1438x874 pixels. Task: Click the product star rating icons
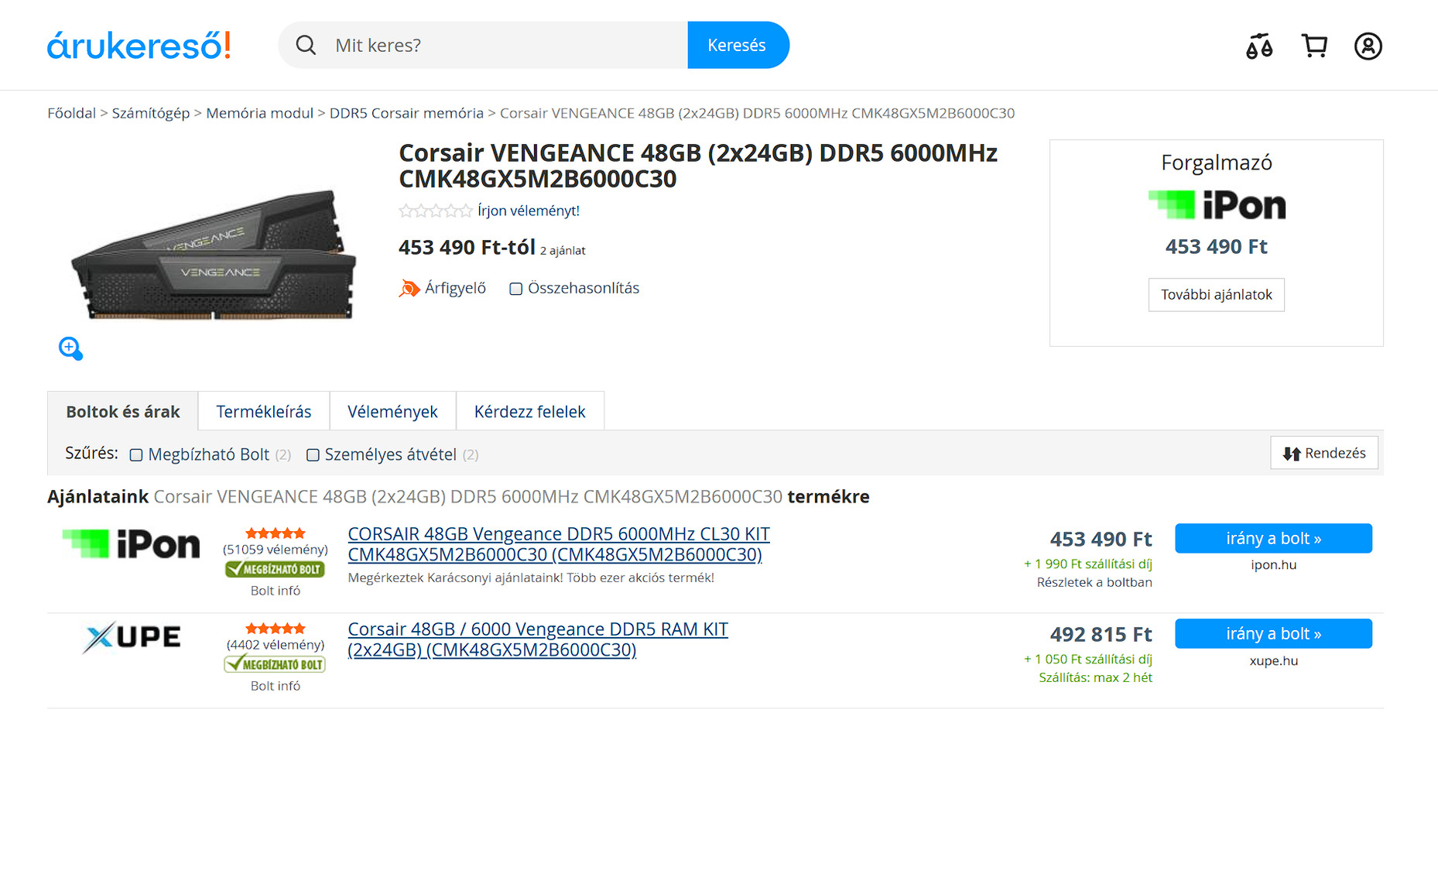pyautogui.click(x=436, y=211)
